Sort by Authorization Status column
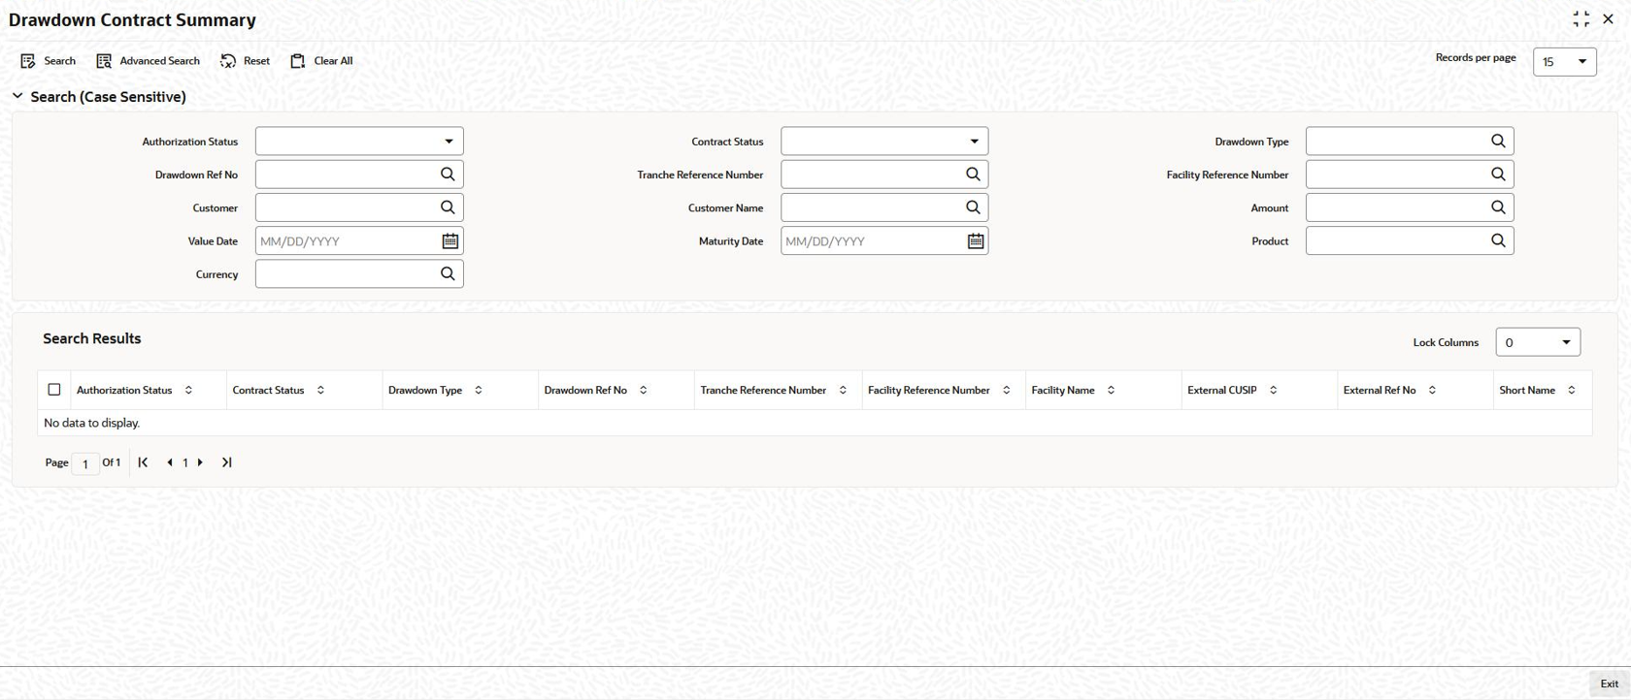This screenshot has width=1631, height=700. 188,390
